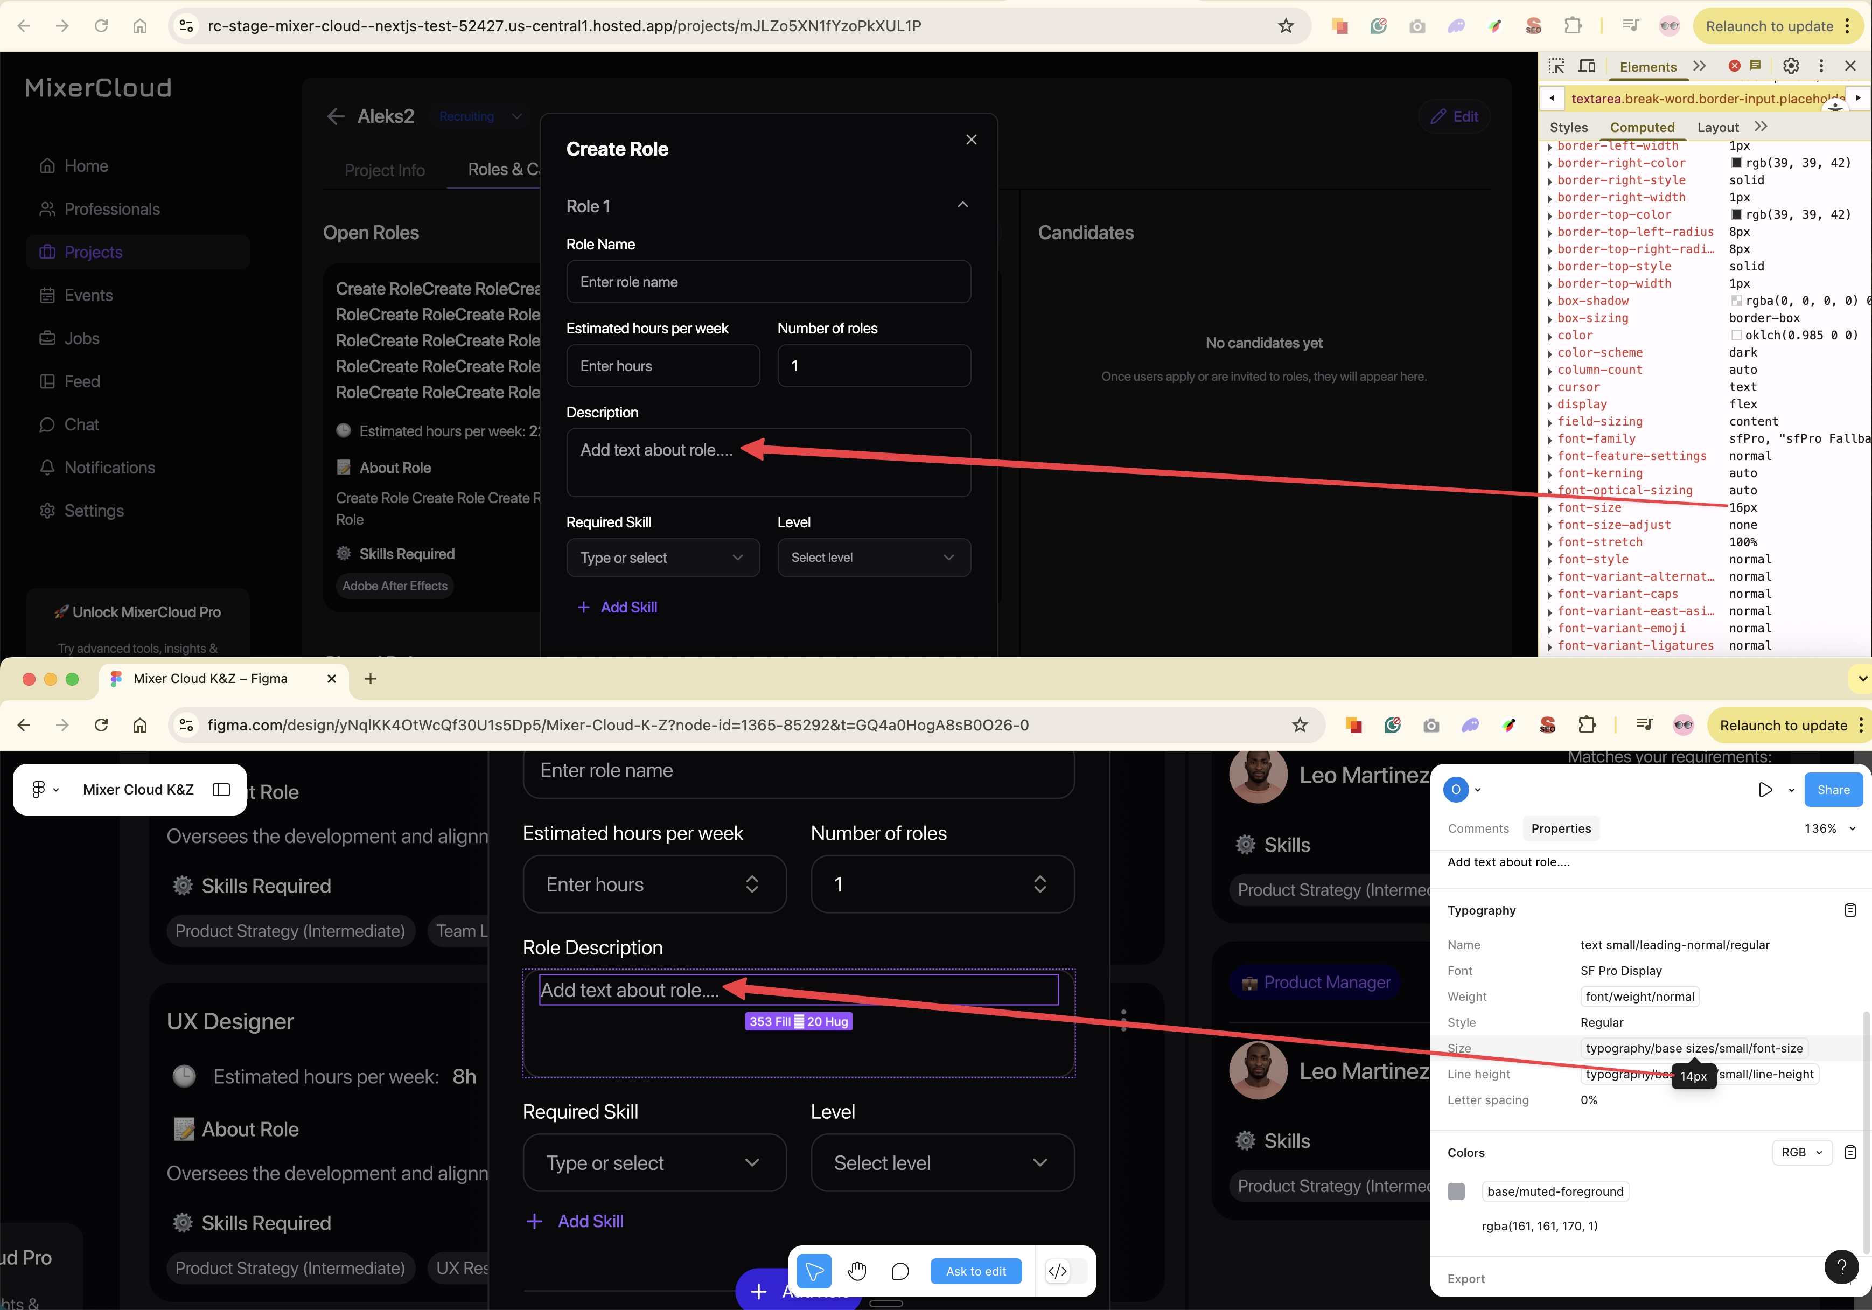This screenshot has width=1872, height=1310.
Task: Select the Move tool in Figma toolbar
Action: pyautogui.click(x=814, y=1271)
